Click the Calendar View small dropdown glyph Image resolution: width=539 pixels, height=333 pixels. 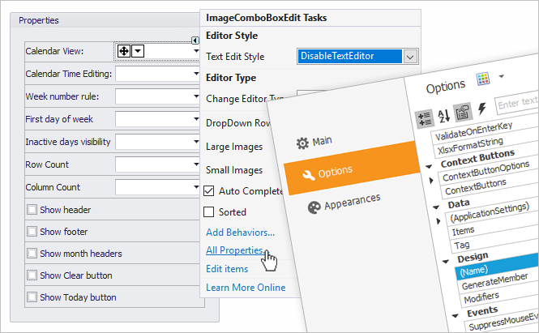[138, 51]
